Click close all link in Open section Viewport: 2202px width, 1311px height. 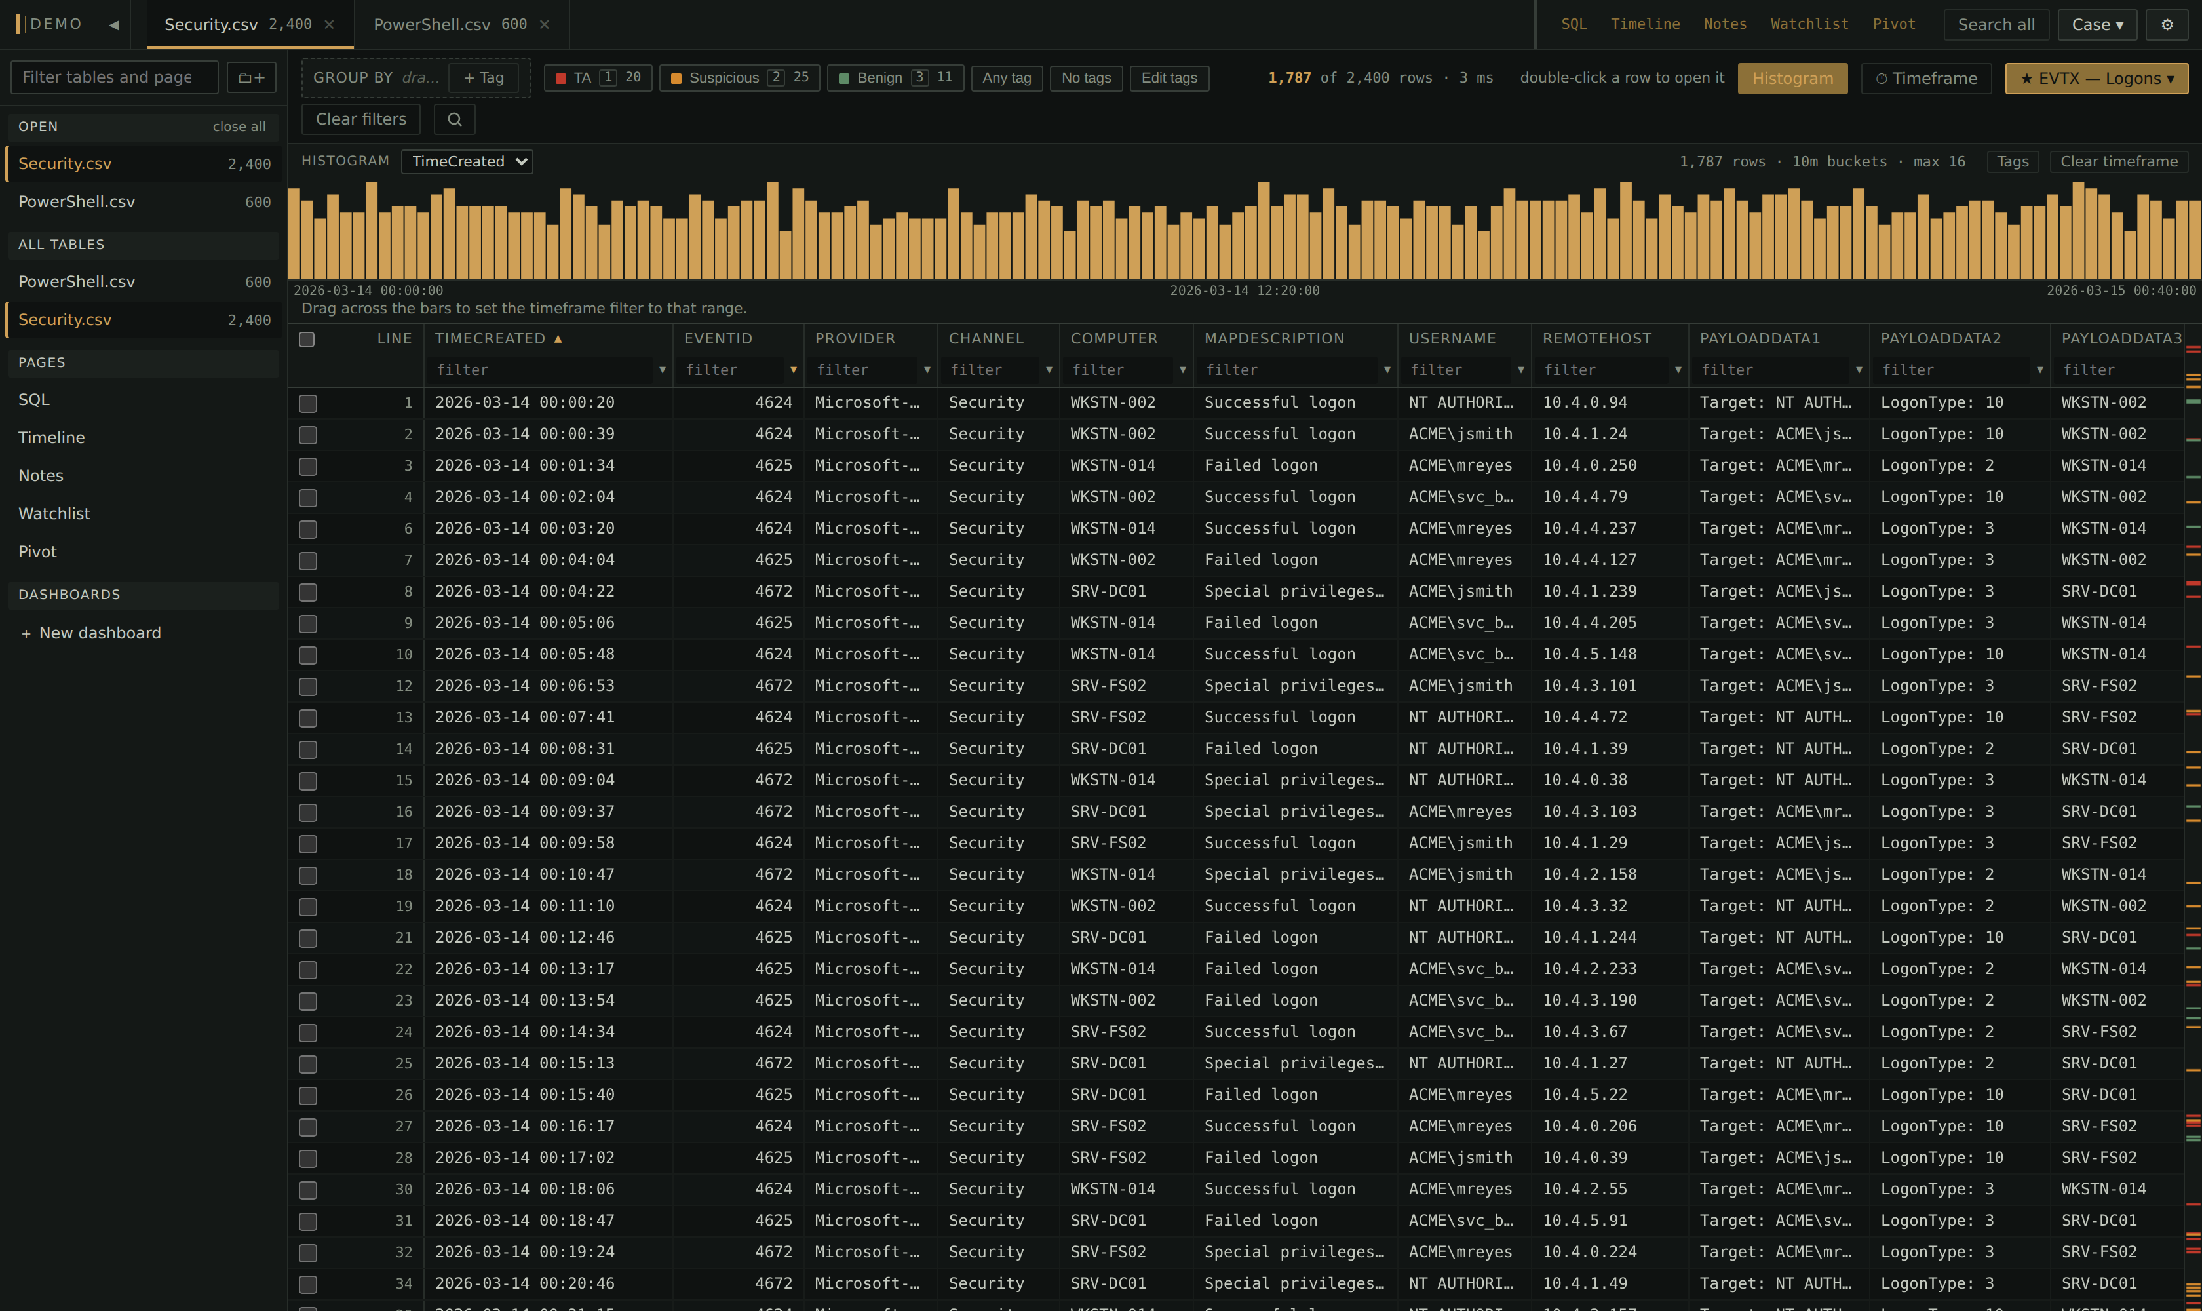coord(239,127)
